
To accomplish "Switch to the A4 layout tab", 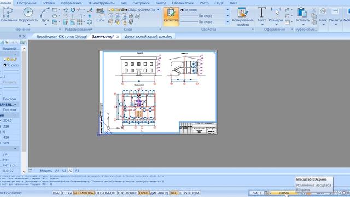I will point(57,171).
